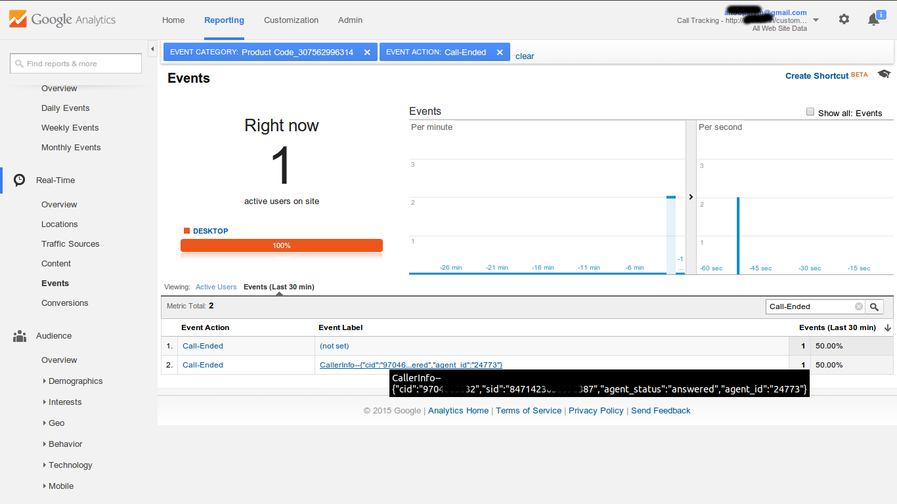This screenshot has height=504, width=897.
Task: Click the per-minute chart latest bar
Action: (x=671, y=235)
